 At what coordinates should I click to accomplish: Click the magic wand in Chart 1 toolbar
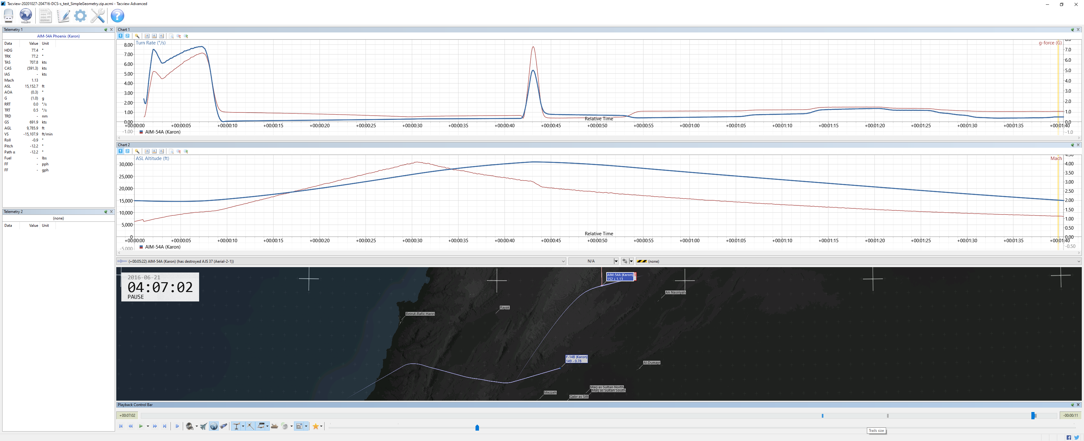coord(137,36)
